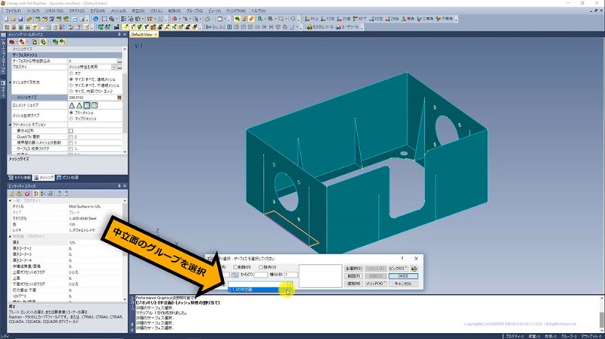The image size is (605, 339).
Task: Open the ファイル(F) menu
Action: 14,11
